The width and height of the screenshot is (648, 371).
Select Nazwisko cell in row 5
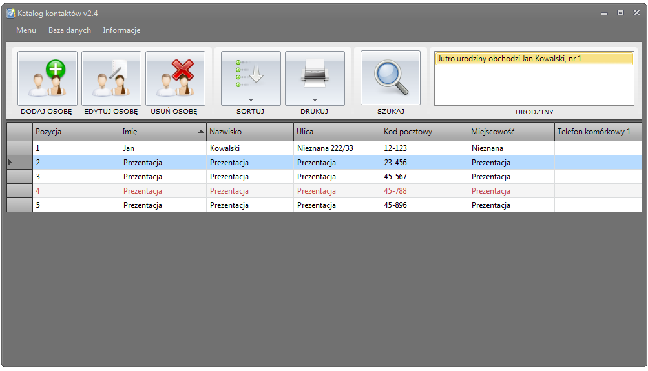(x=250, y=205)
